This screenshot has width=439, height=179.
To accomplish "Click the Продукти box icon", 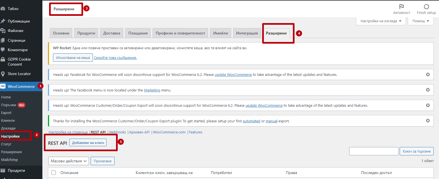I will click(3, 170).
